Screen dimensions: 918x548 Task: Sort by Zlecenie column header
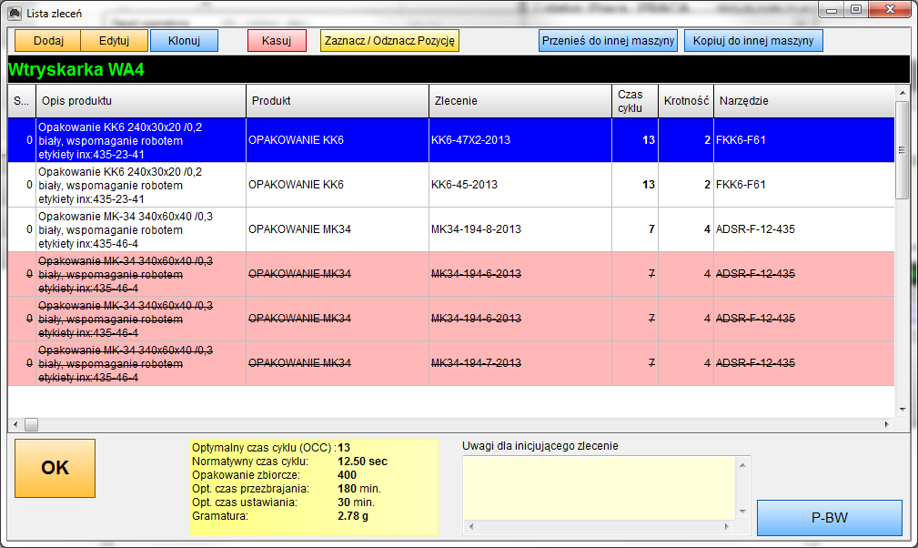coord(520,101)
